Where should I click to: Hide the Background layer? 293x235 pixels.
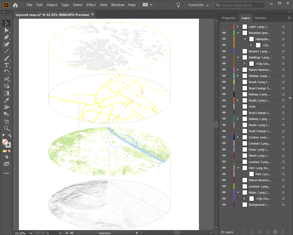point(224,205)
